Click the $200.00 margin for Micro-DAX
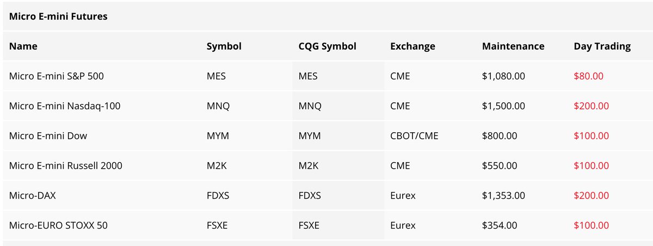653x246 pixels. click(x=592, y=195)
